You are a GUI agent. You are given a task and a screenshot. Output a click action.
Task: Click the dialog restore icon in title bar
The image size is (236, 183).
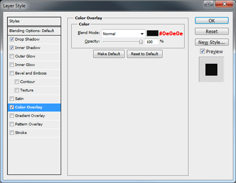[x=208, y=4]
